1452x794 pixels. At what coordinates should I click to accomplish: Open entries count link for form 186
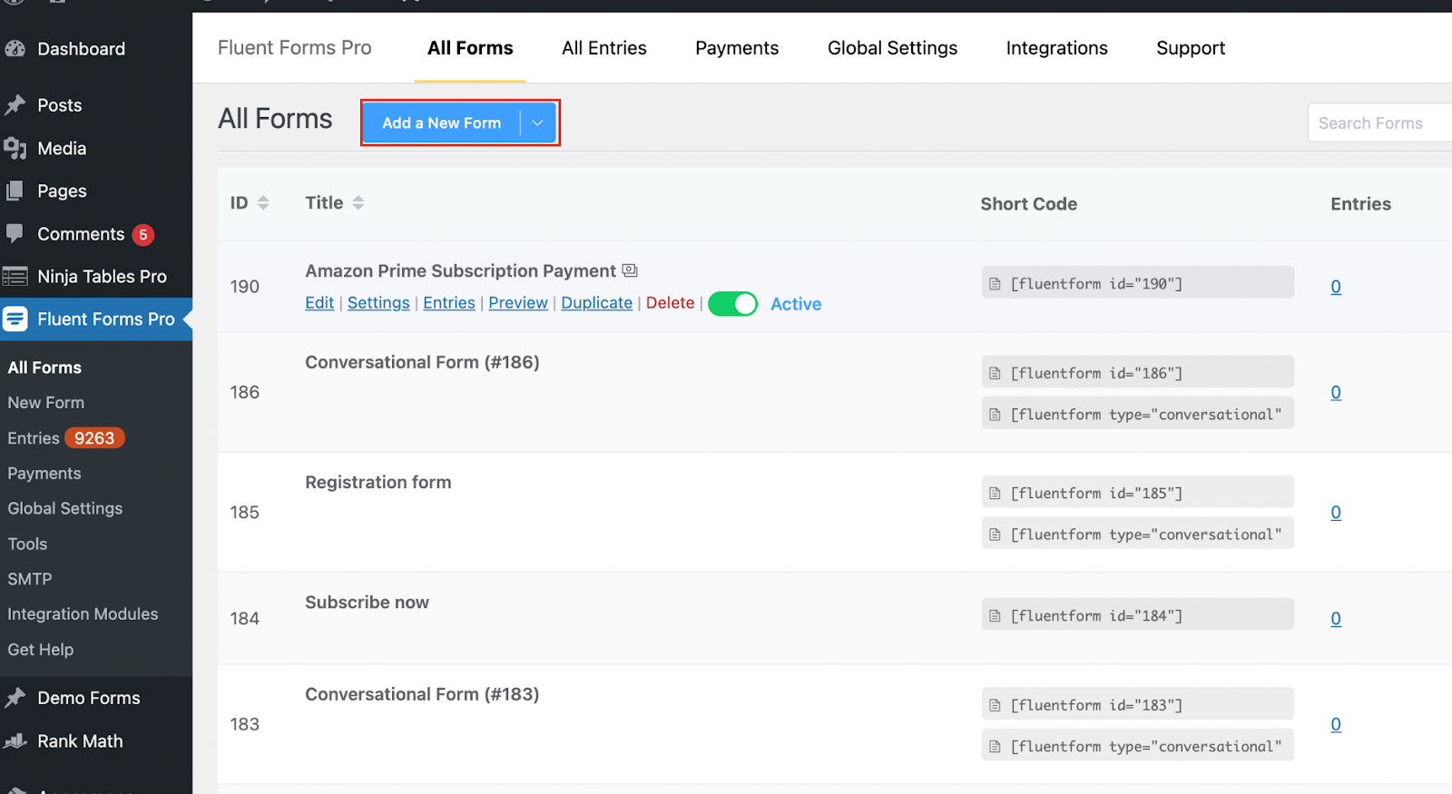(x=1336, y=393)
